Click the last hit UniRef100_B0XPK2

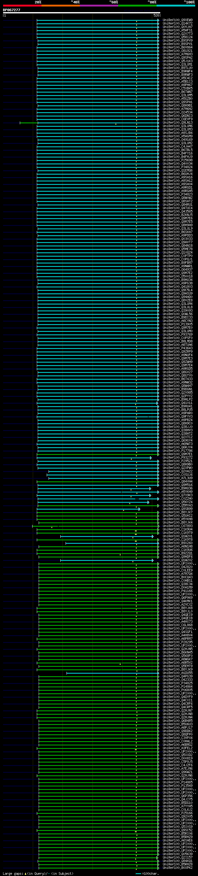[x=178, y=868]
